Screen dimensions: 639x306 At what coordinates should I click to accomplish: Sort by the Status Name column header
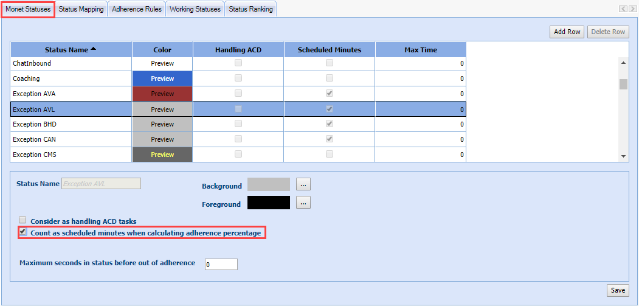tap(71, 50)
